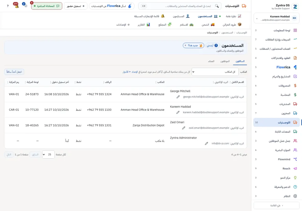Open المصروفات expenses in sidebar

tap(276, 86)
